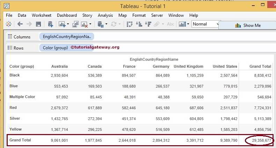
Task: Open run update dropdown arrow
Action: [x=120, y=24]
